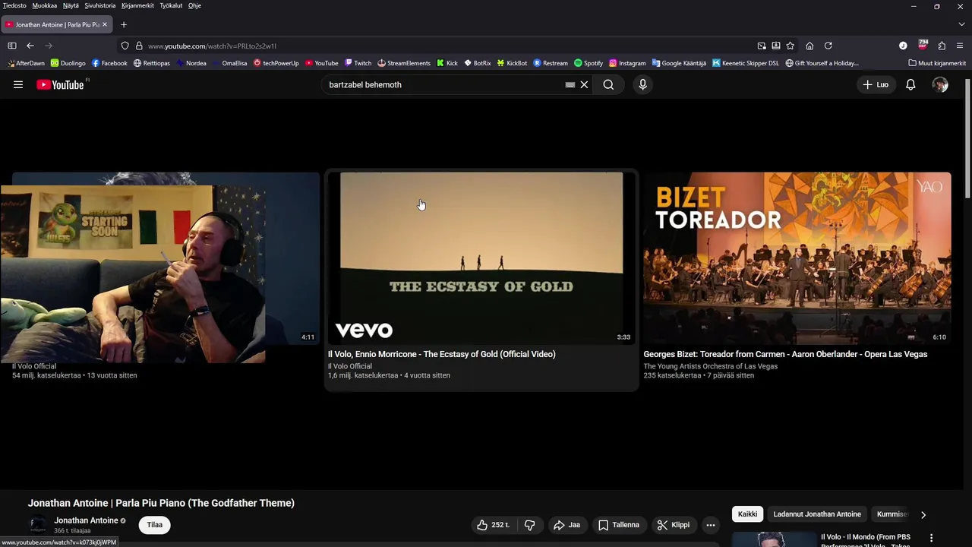The width and height of the screenshot is (972, 547).
Task: Open YouTube notifications bell
Action: click(910, 85)
